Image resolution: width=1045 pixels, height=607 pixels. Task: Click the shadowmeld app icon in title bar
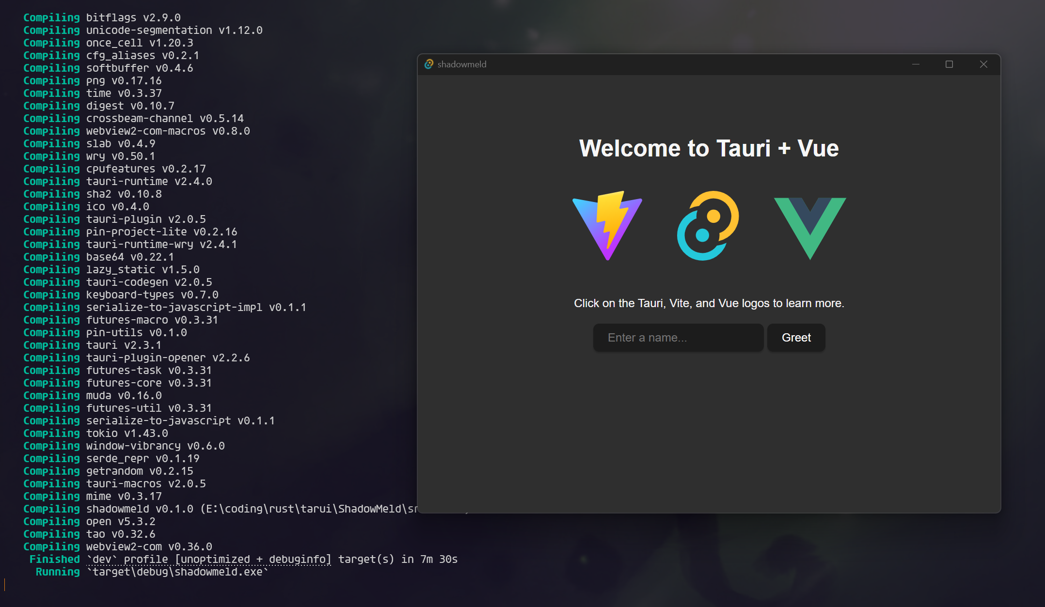429,64
